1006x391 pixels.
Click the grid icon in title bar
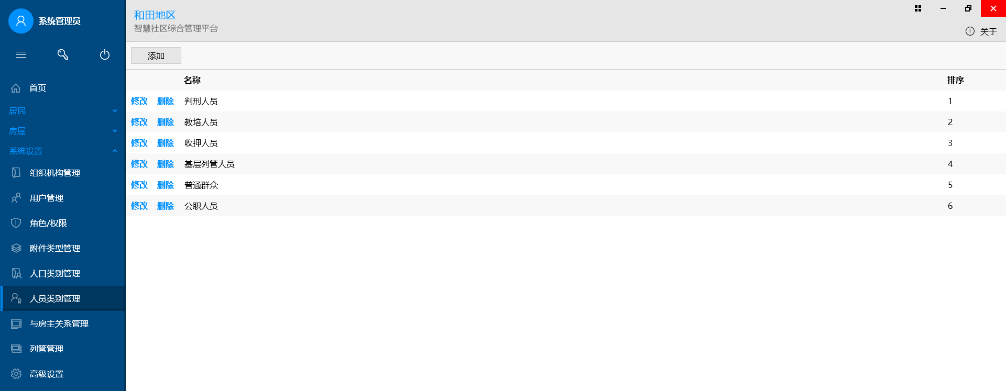coord(918,8)
